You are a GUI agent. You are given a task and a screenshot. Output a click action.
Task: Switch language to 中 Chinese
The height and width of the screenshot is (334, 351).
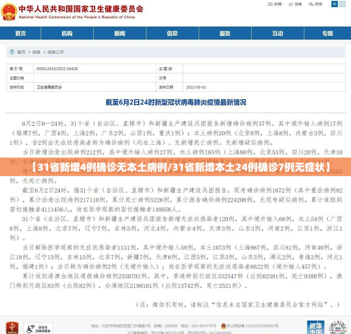[334, 4]
